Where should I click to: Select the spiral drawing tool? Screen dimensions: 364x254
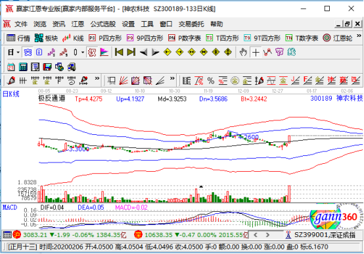point(72,81)
